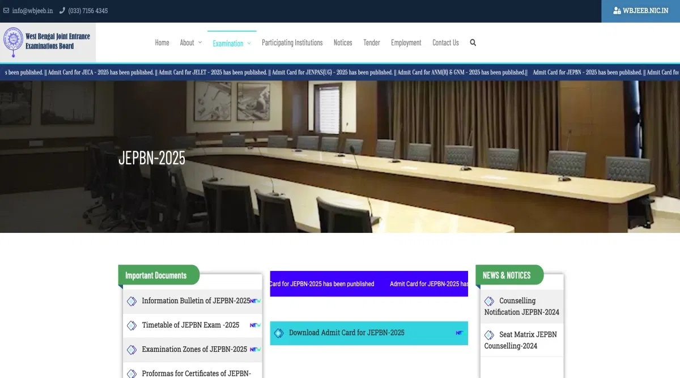Open the Tender page from navbar
The image size is (680, 378).
tap(372, 43)
